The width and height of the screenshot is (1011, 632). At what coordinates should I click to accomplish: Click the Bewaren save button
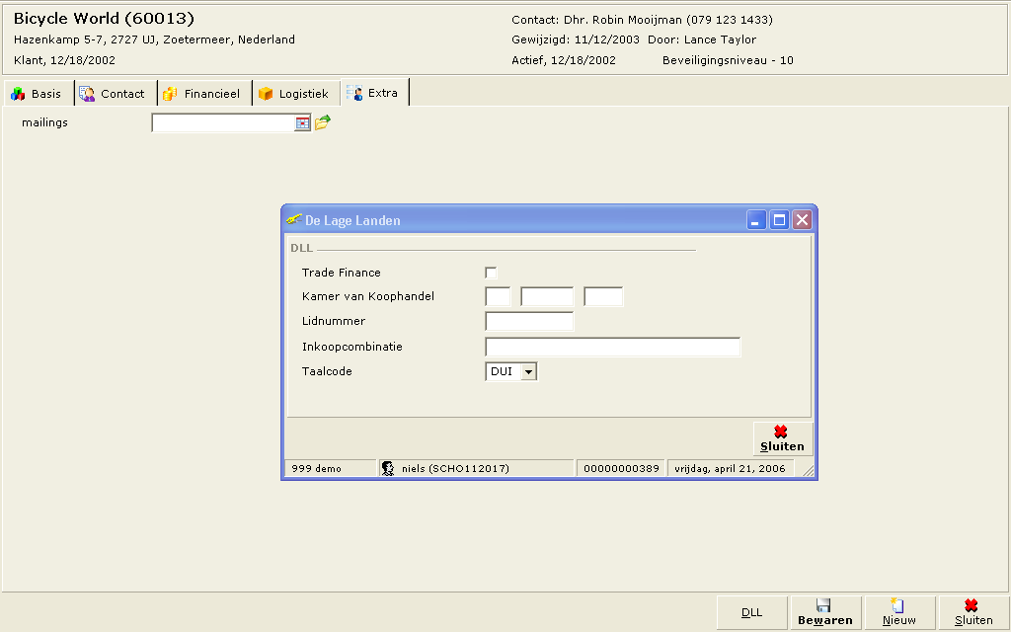(825, 612)
